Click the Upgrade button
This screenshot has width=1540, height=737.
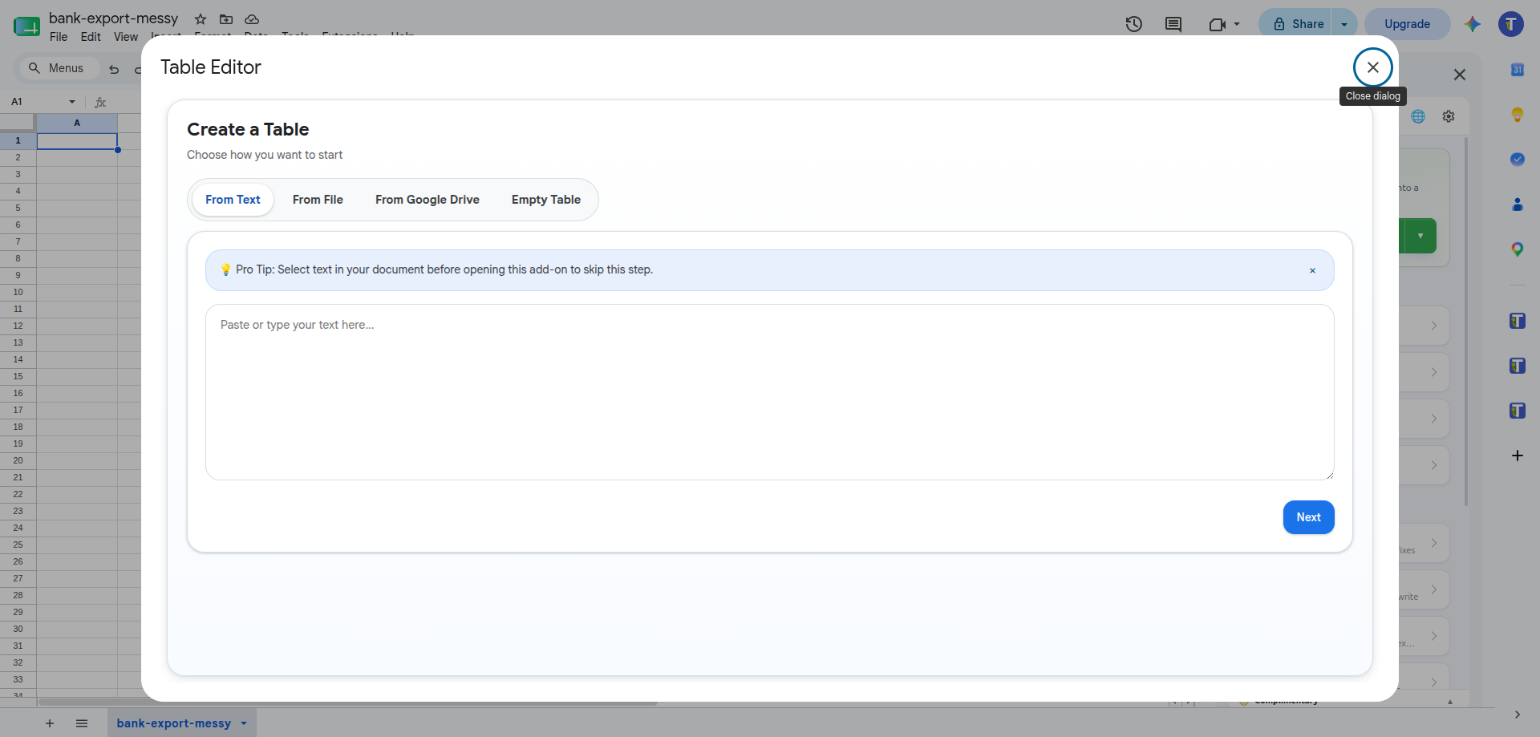point(1407,24)
